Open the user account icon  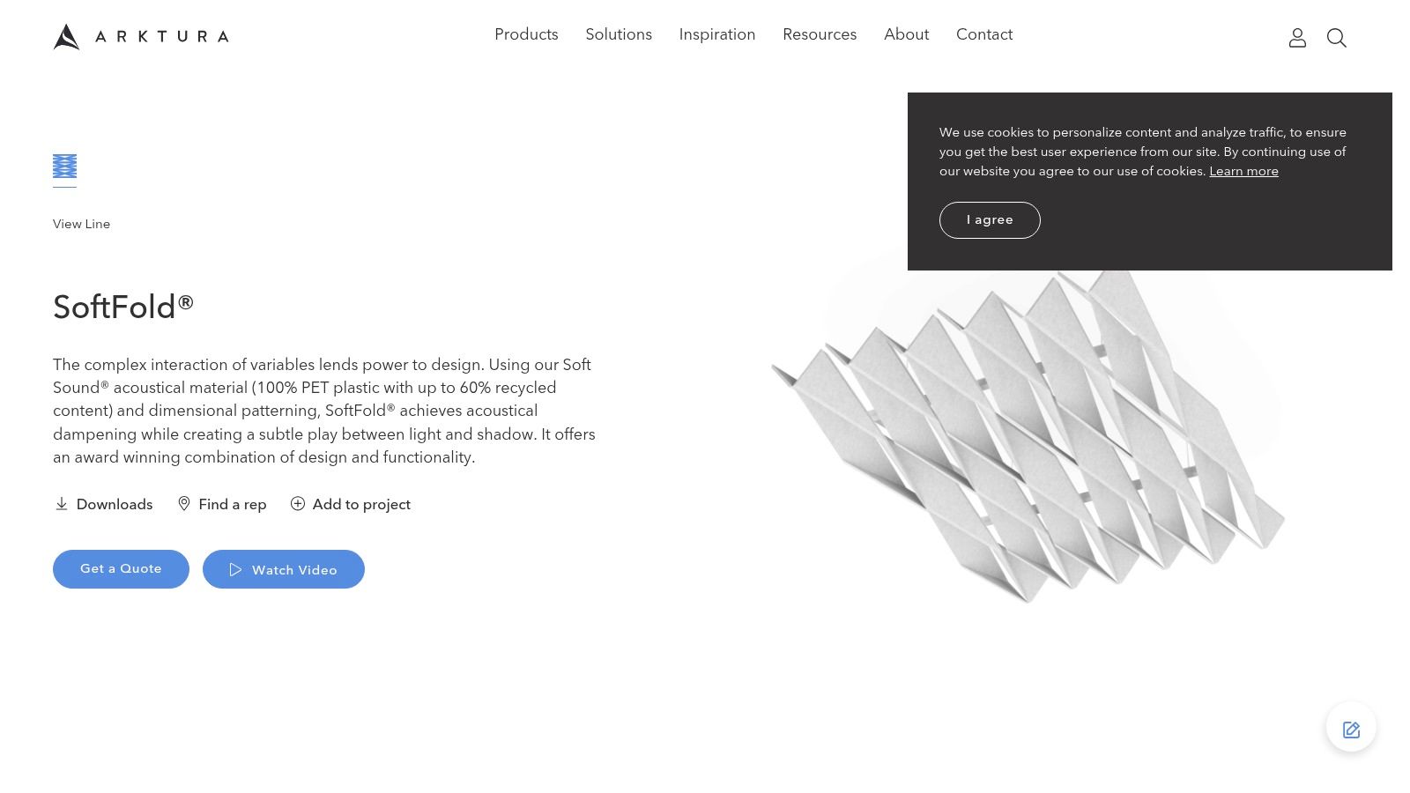pos(1297,38)
